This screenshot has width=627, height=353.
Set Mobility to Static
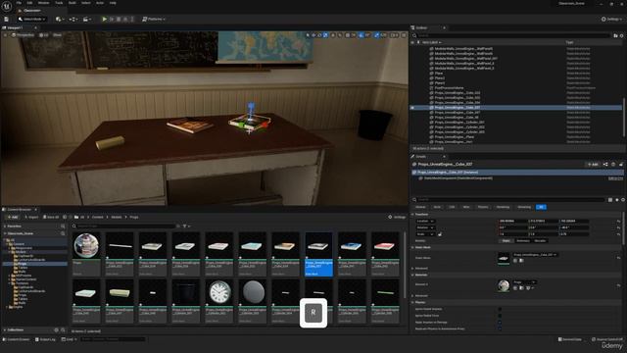click(x=506, y=240)
